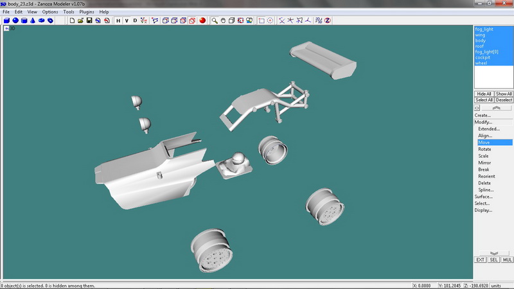Click the Save file toolbar icon
The width and height of the screenshot is (514, 289).
click(x=89, y=21)
